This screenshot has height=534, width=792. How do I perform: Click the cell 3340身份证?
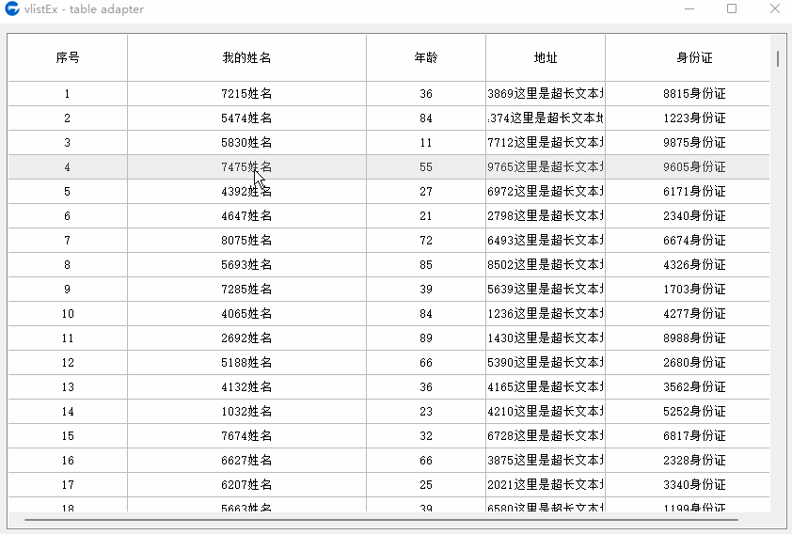point(688,484)
